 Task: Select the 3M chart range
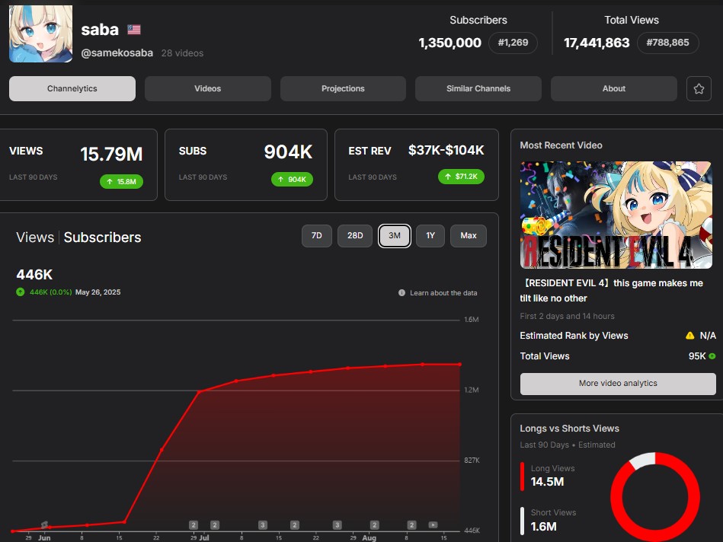tap(394, 235)
